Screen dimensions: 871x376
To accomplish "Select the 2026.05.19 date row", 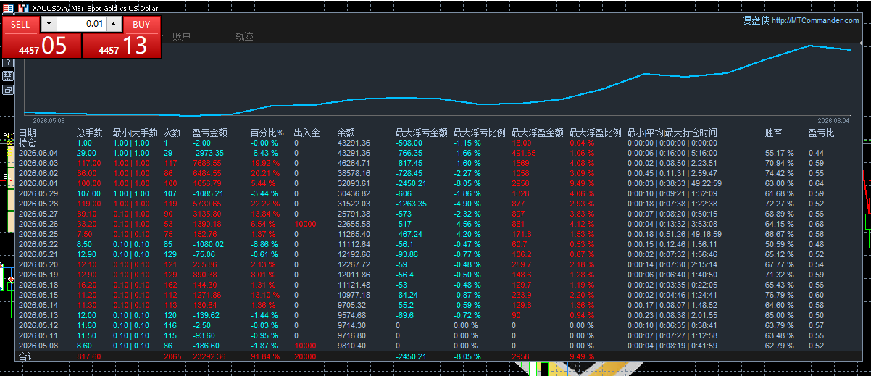I will tap(38, 275).
